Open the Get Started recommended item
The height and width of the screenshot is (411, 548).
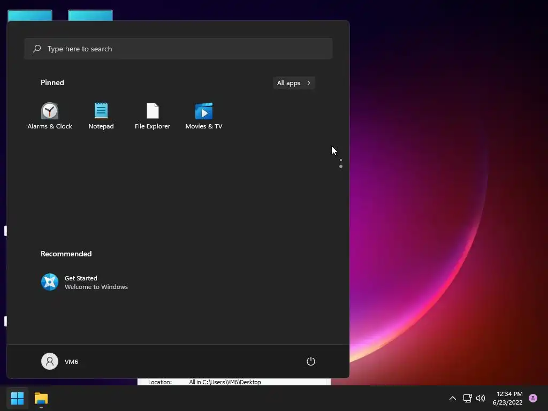click(x=85, y=282)
